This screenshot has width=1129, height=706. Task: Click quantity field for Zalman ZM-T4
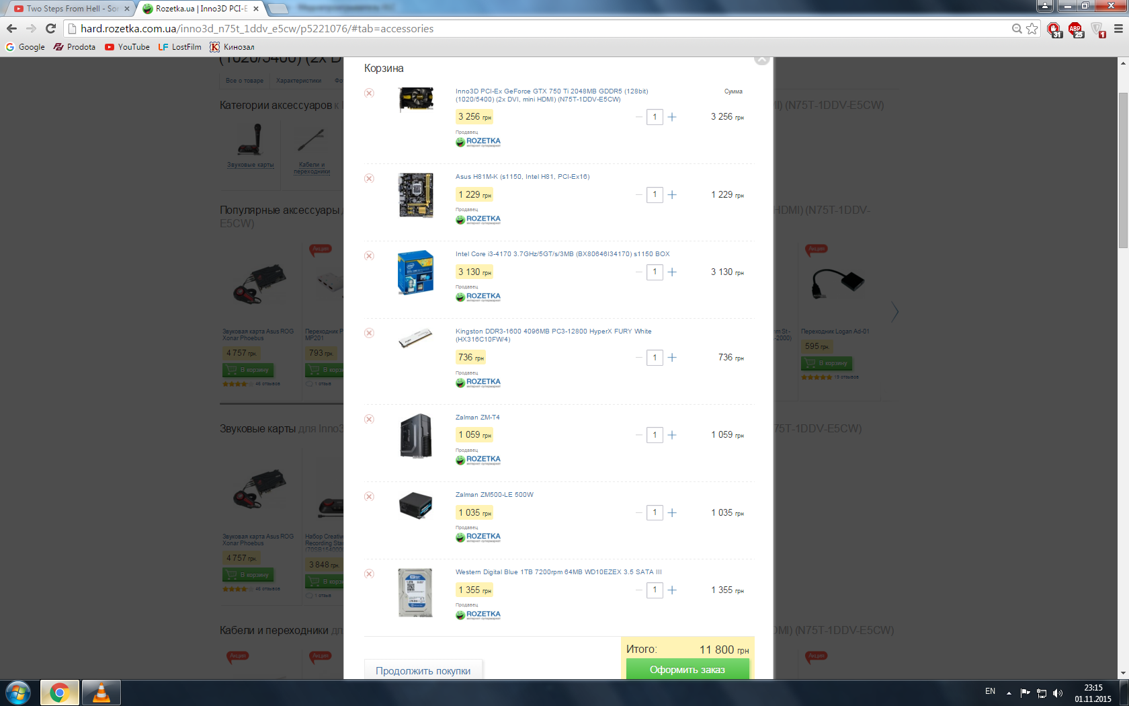click(655, 435)
